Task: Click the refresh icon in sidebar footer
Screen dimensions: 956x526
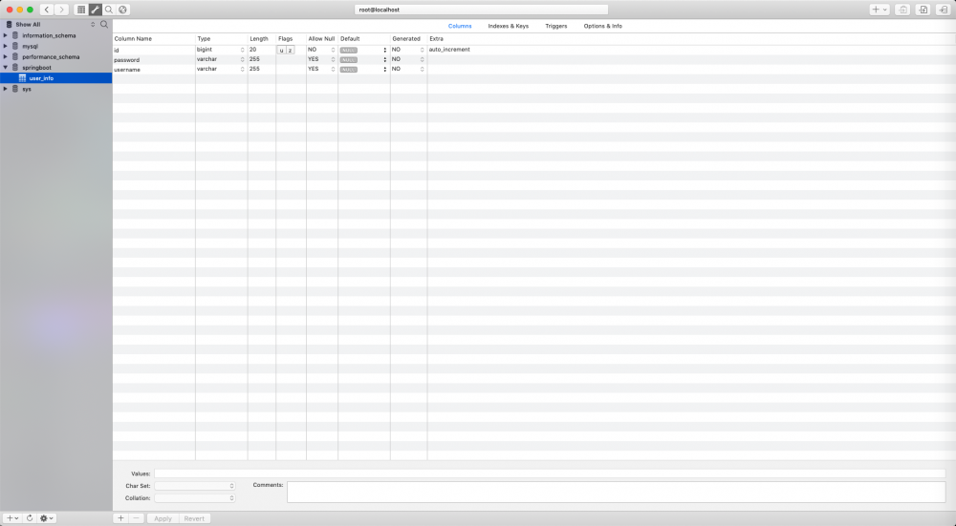Action: coord(30,518)
